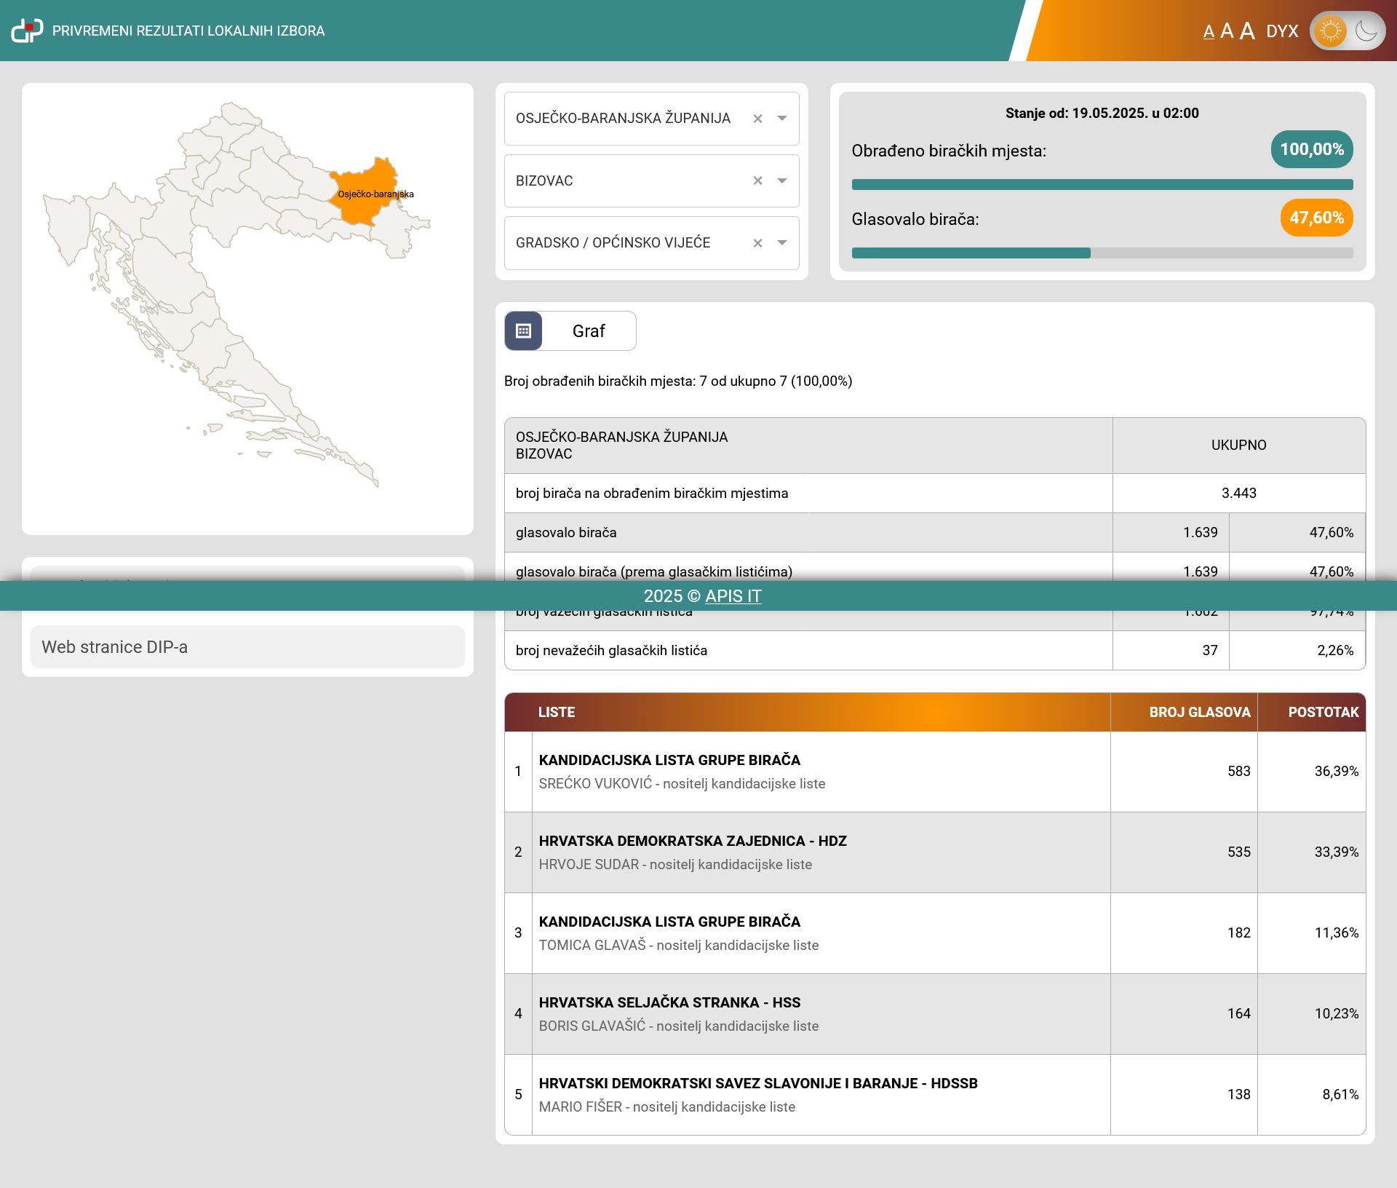Viewport: 1397px width, 1188px height.
Task: Open the APIS IT footer link
Action: [733, 596]
